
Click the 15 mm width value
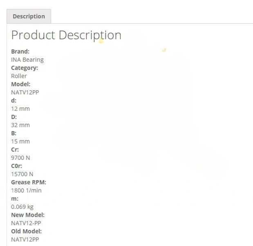coord(20,141)
